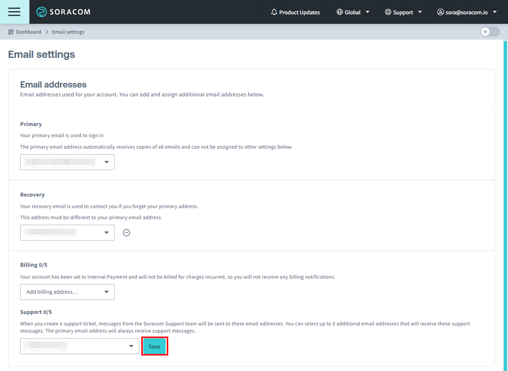Click the Support life-ring icon
The width and height of the screenshot is (508, 371).
coord(388,12)
